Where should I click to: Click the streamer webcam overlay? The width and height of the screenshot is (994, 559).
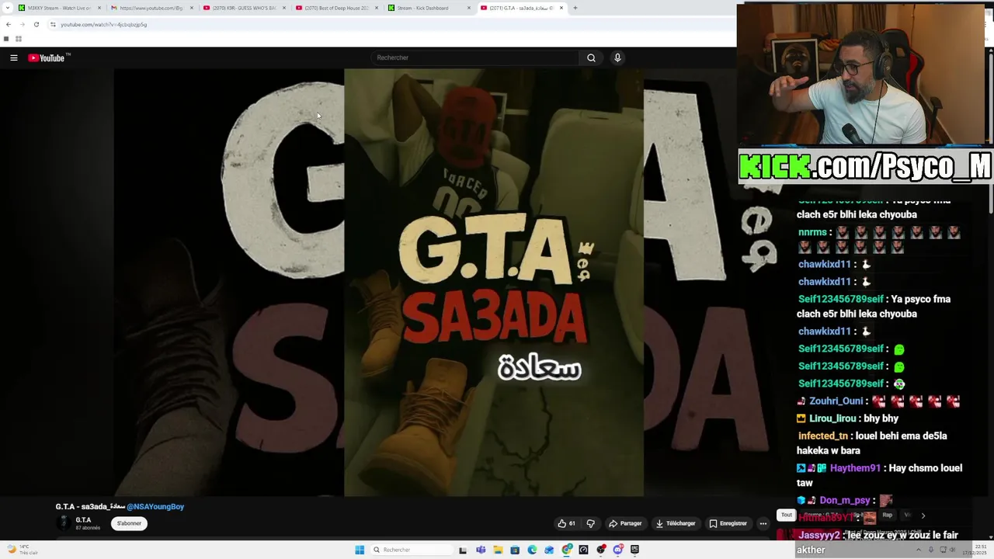point(861,75)
